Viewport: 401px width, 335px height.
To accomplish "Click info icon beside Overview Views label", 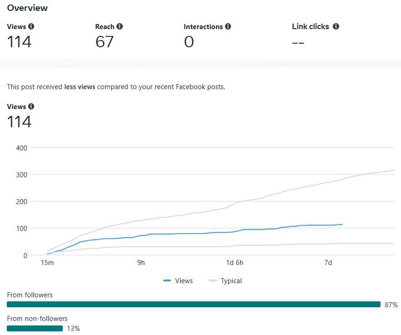I will point(31,26).
